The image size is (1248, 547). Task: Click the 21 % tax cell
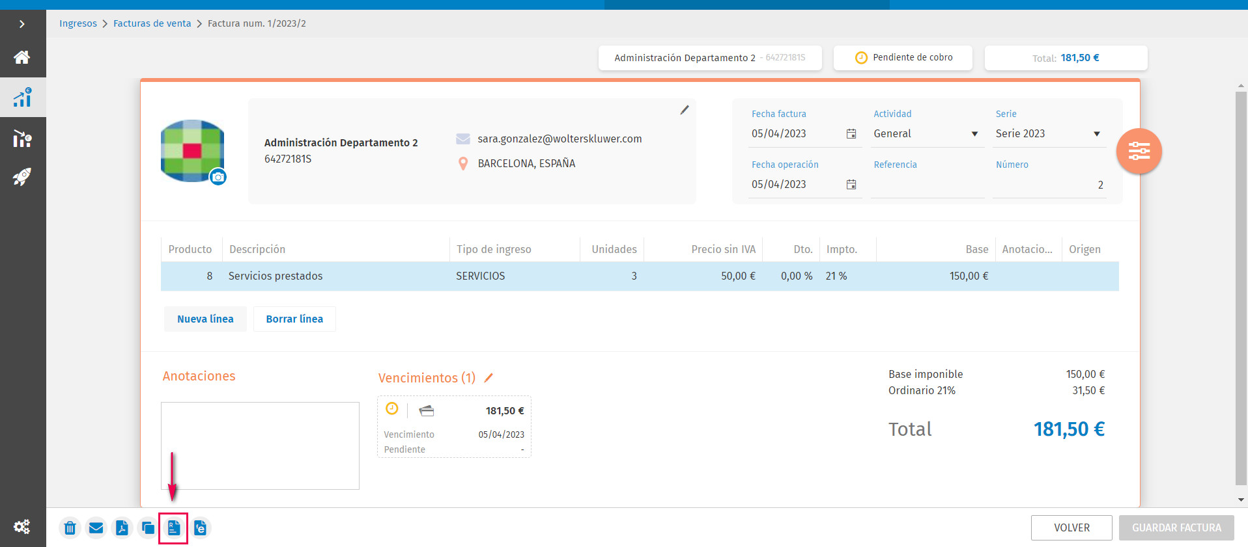(x=847, y=276)
